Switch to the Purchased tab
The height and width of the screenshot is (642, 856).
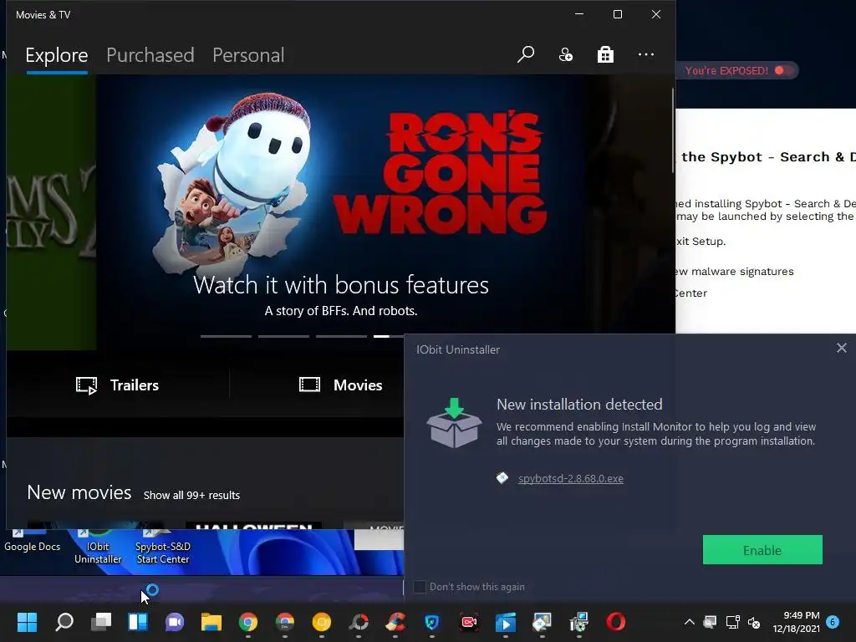[x=150, y=55]
